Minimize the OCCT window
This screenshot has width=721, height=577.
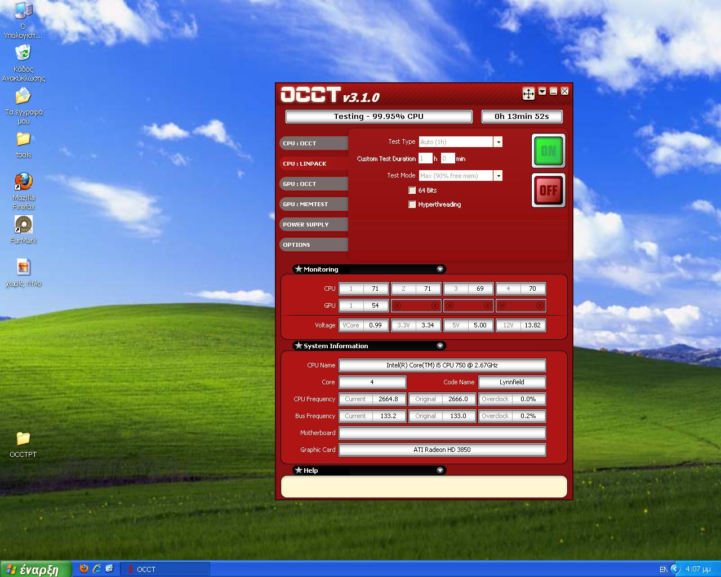(553, 91)
